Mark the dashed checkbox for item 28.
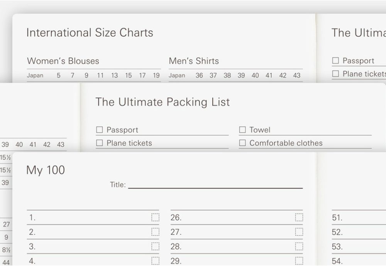Viewport: 386px width, 266px height. point(299,246)
